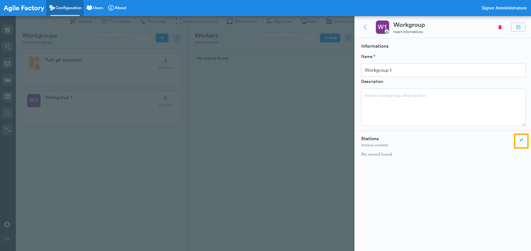Viewport: 531px width, 251px height.
Task: Open the Signor Amministratore user menu
Action: point(504,8)
